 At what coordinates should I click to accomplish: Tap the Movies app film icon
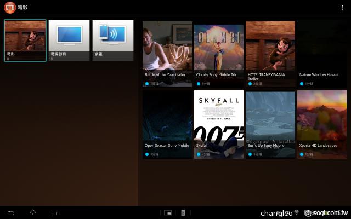(x=9, y=8)
